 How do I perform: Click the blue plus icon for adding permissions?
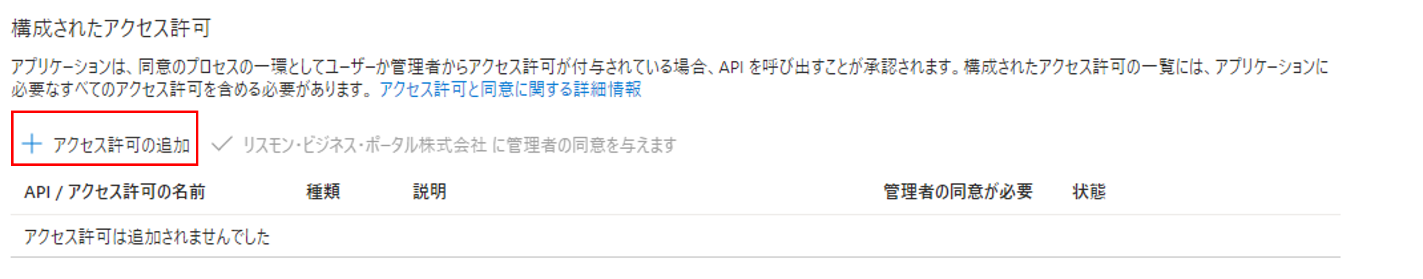[31, 145]
